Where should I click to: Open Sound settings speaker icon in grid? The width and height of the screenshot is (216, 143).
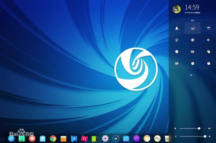[x=209, y=40]
